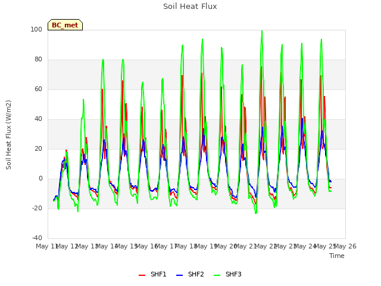Screen dimensions: 381x286
Task: Click the 60 y-axis tick label
Action: tap(38, 89)
